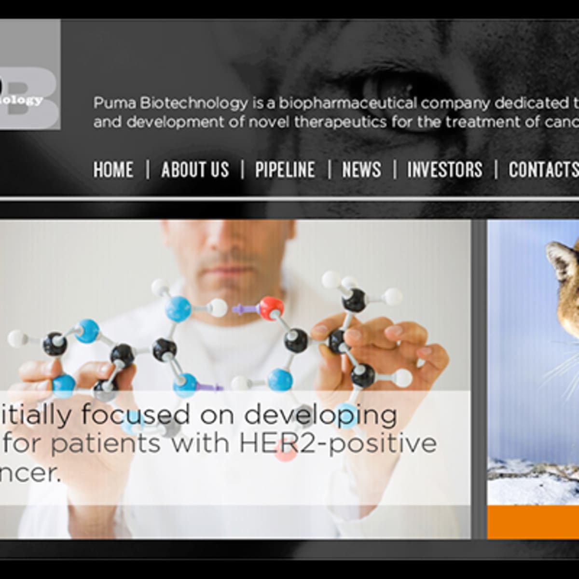Open the HOME menu item

(x=113, y=170)
